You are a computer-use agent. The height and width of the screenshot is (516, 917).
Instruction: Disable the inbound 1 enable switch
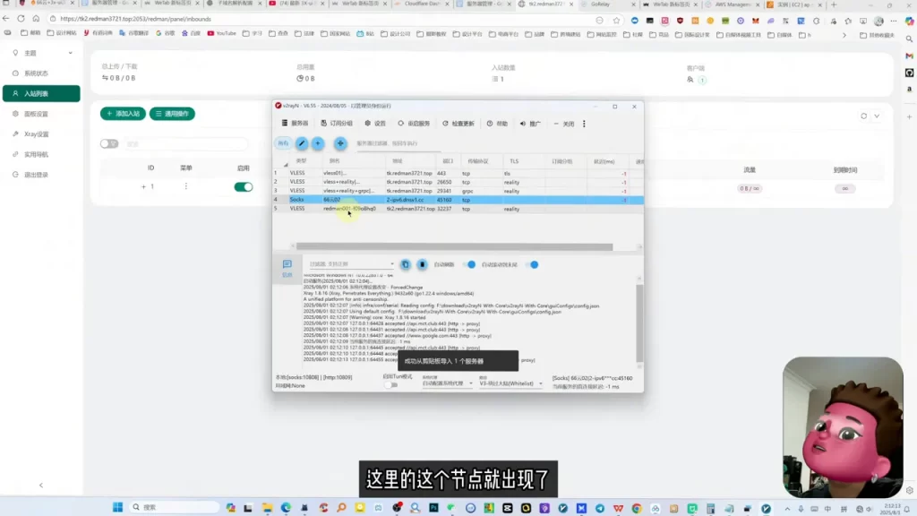point(244,186)
